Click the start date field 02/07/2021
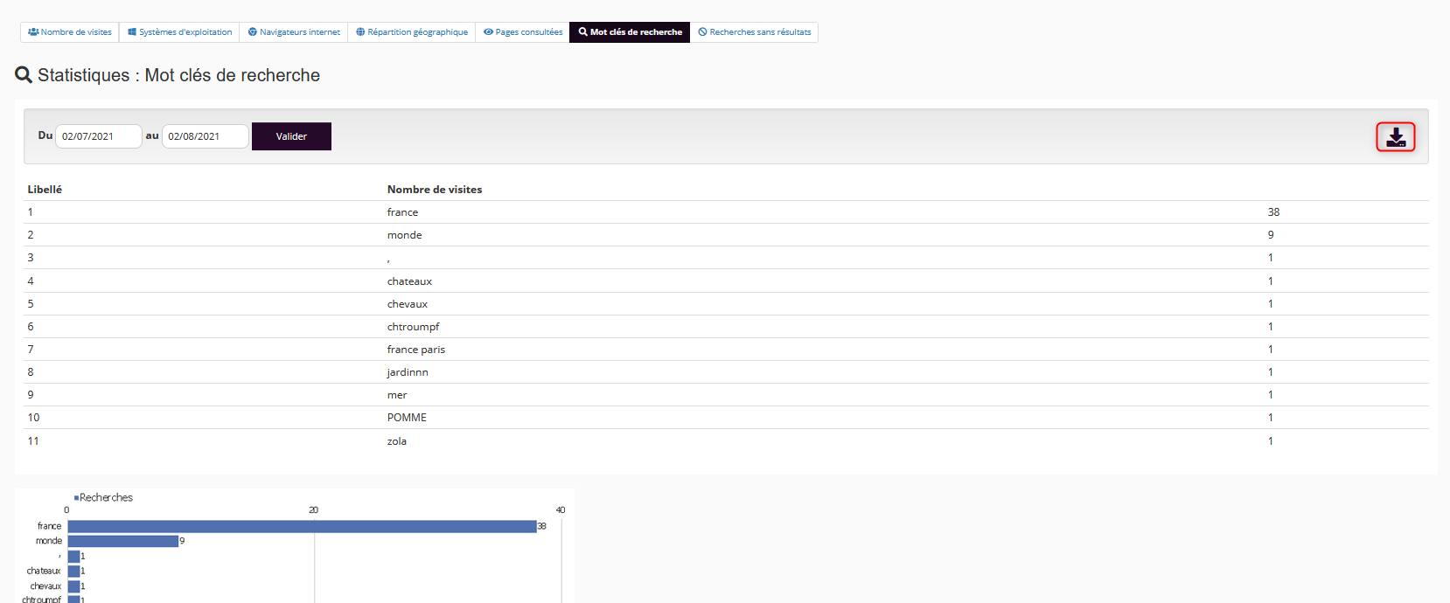The image size is (1450, 603). (98, 136)
